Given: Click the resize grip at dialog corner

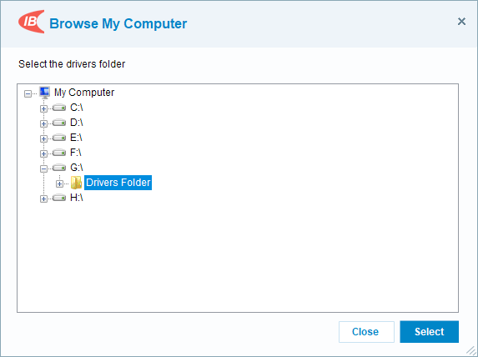Looking at the screenshot, I should tap(471, 350).
